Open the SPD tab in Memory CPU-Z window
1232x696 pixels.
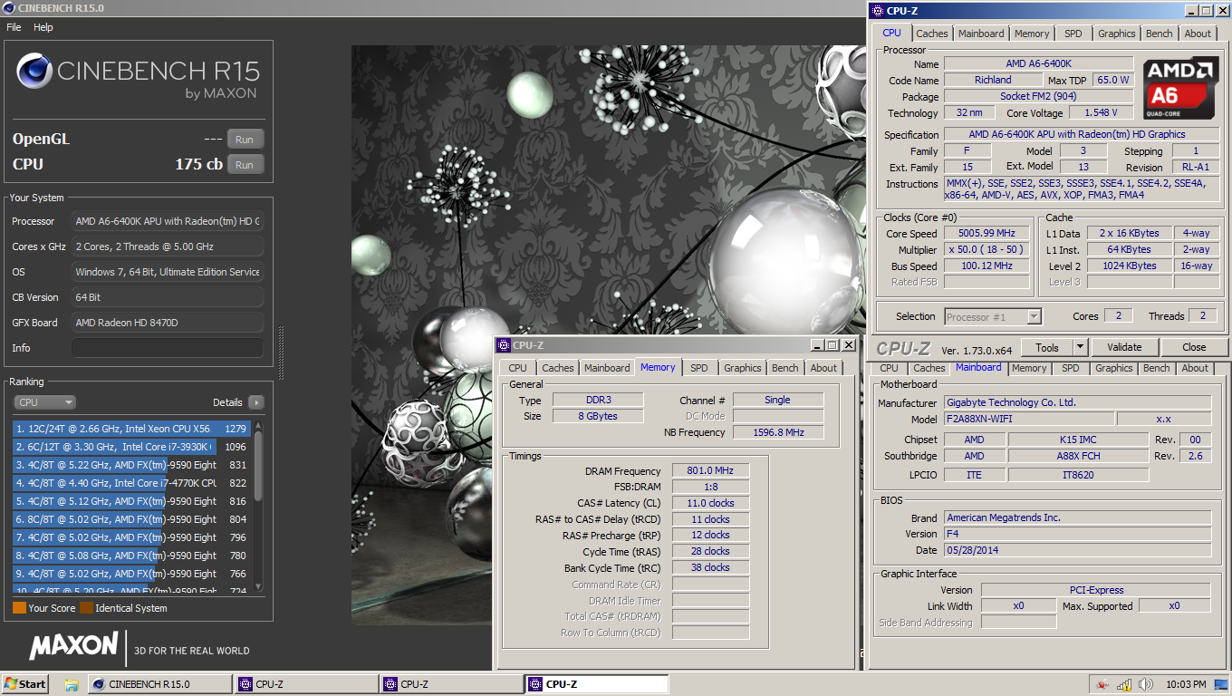(698, 368)
